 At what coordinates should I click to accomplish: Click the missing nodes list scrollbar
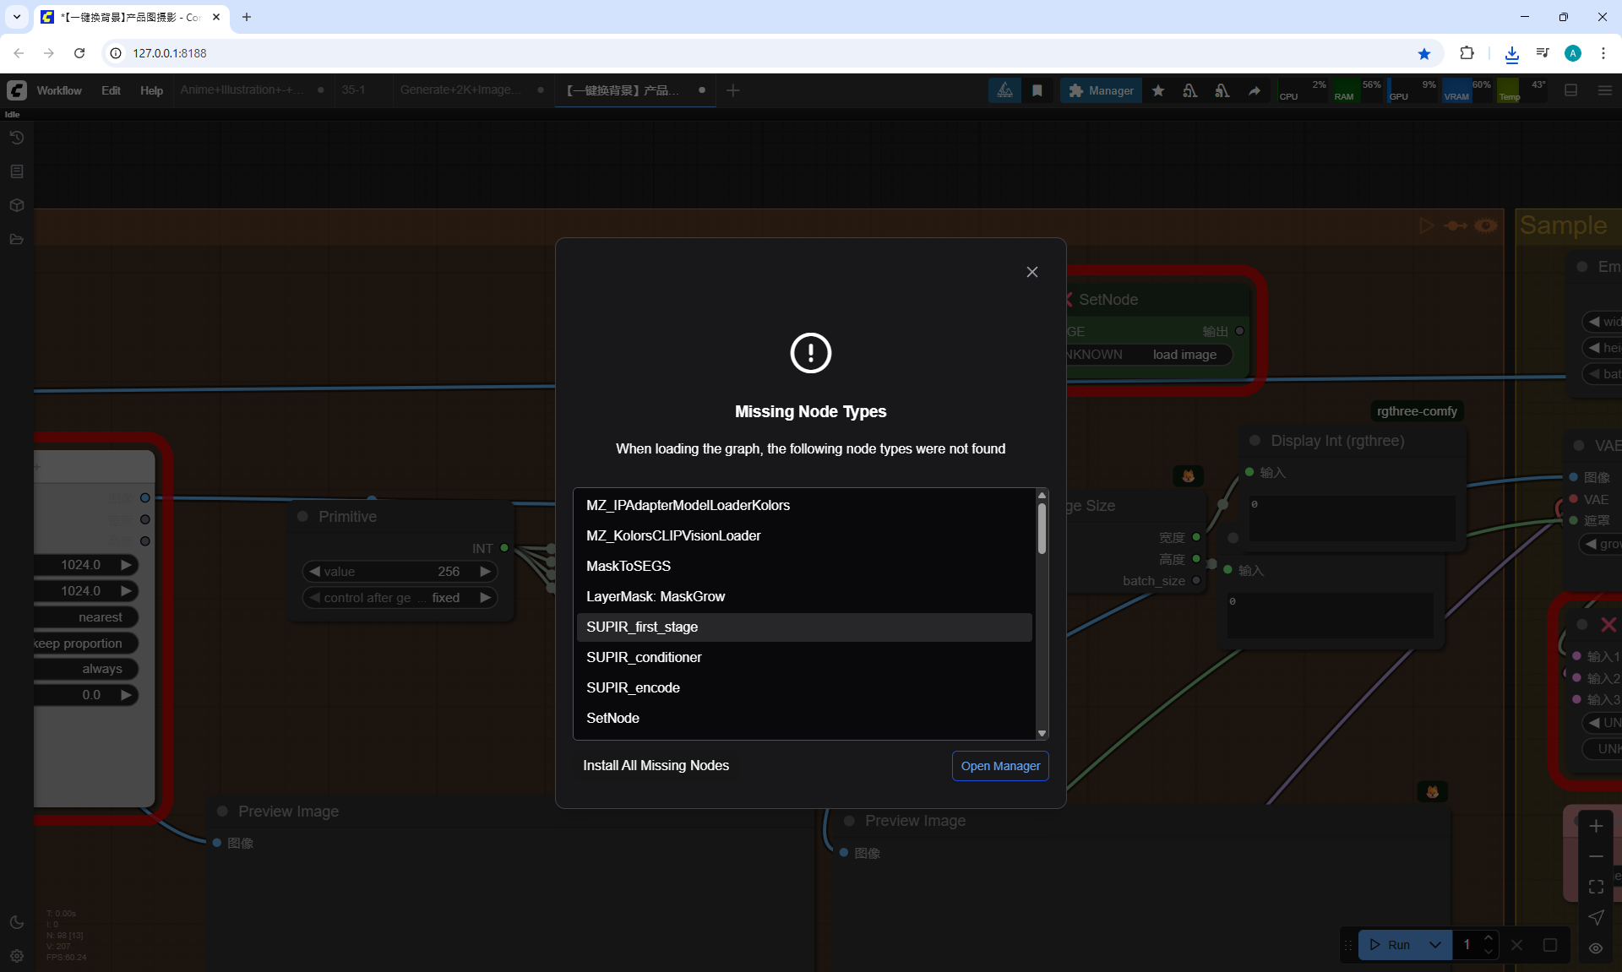tap(1042, 529)
